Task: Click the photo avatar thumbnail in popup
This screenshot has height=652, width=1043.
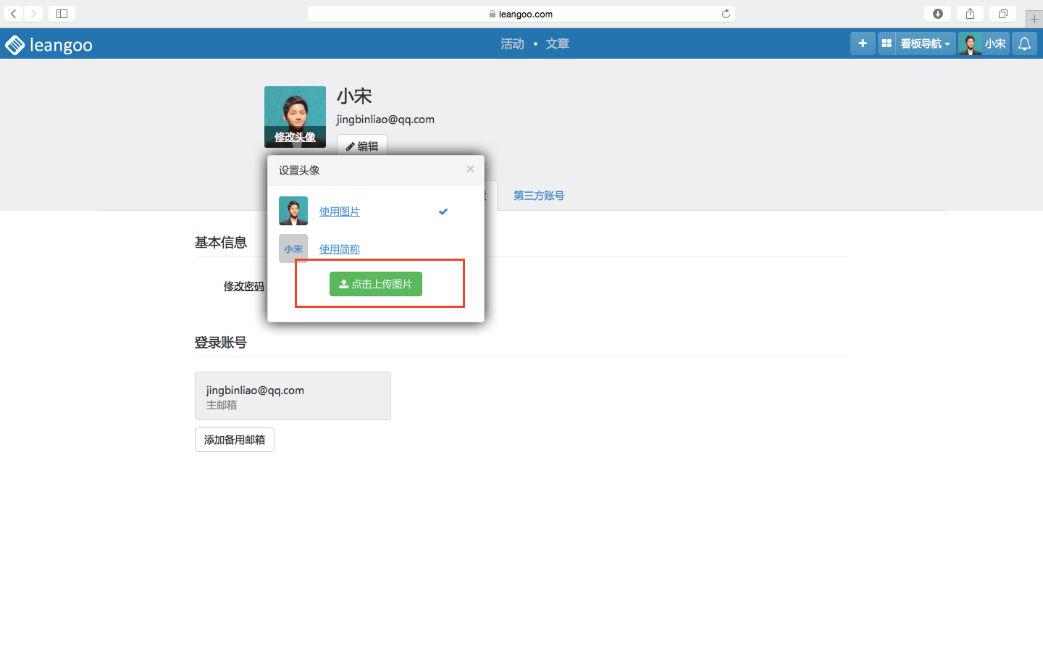Action: [293, 211]
